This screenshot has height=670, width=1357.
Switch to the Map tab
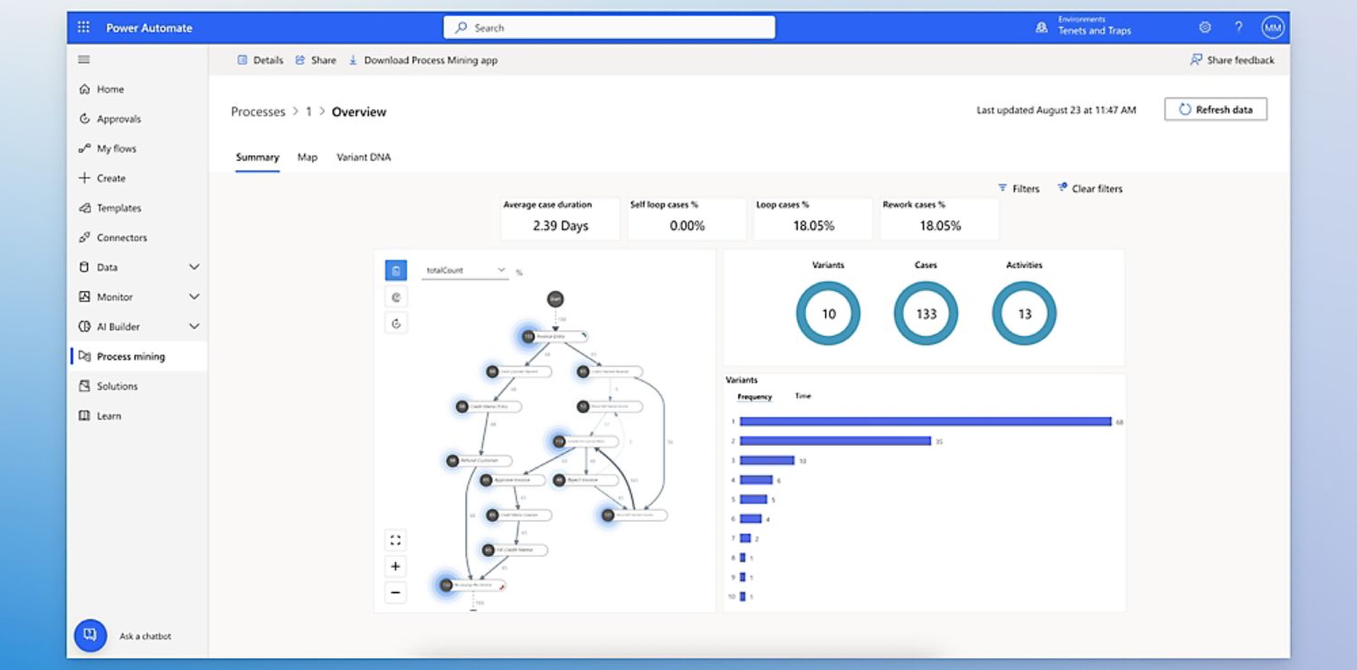(308, 157)
